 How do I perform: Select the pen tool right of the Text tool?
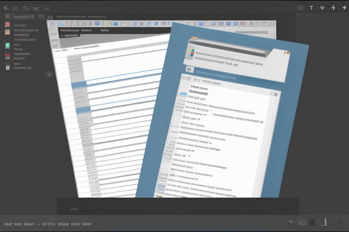point(322,8)
